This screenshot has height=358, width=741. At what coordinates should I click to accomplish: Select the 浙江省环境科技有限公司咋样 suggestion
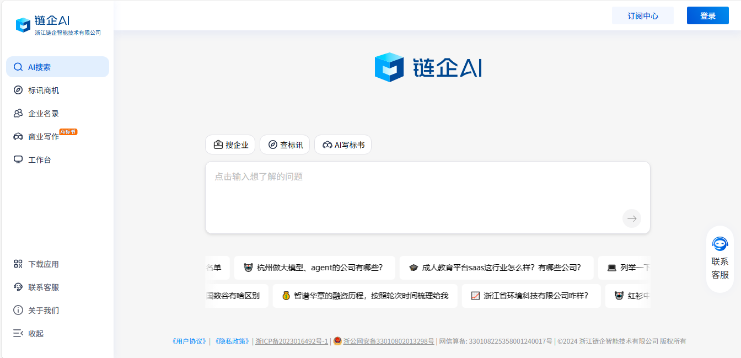point(531,296)
